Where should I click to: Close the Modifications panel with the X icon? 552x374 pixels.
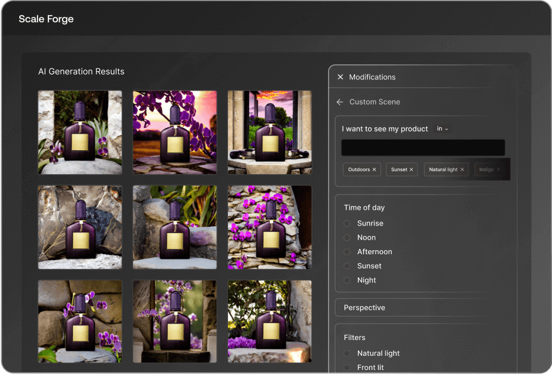(340, 77)
